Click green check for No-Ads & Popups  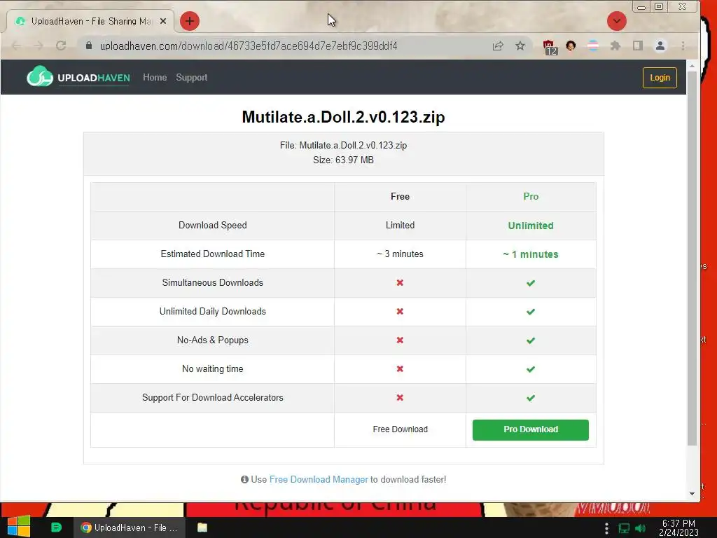click(531, 341)
